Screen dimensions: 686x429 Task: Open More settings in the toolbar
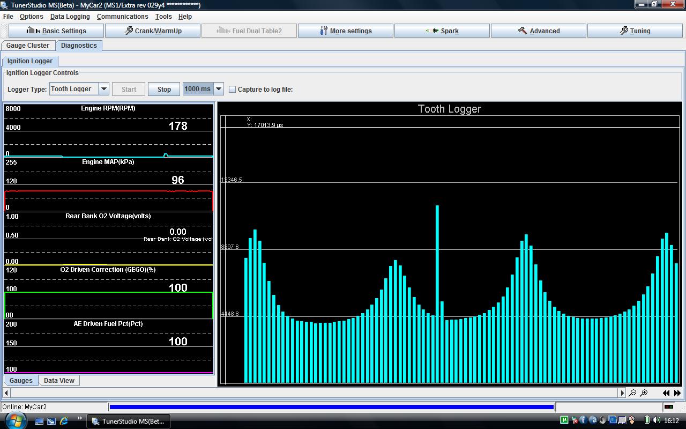346,31
